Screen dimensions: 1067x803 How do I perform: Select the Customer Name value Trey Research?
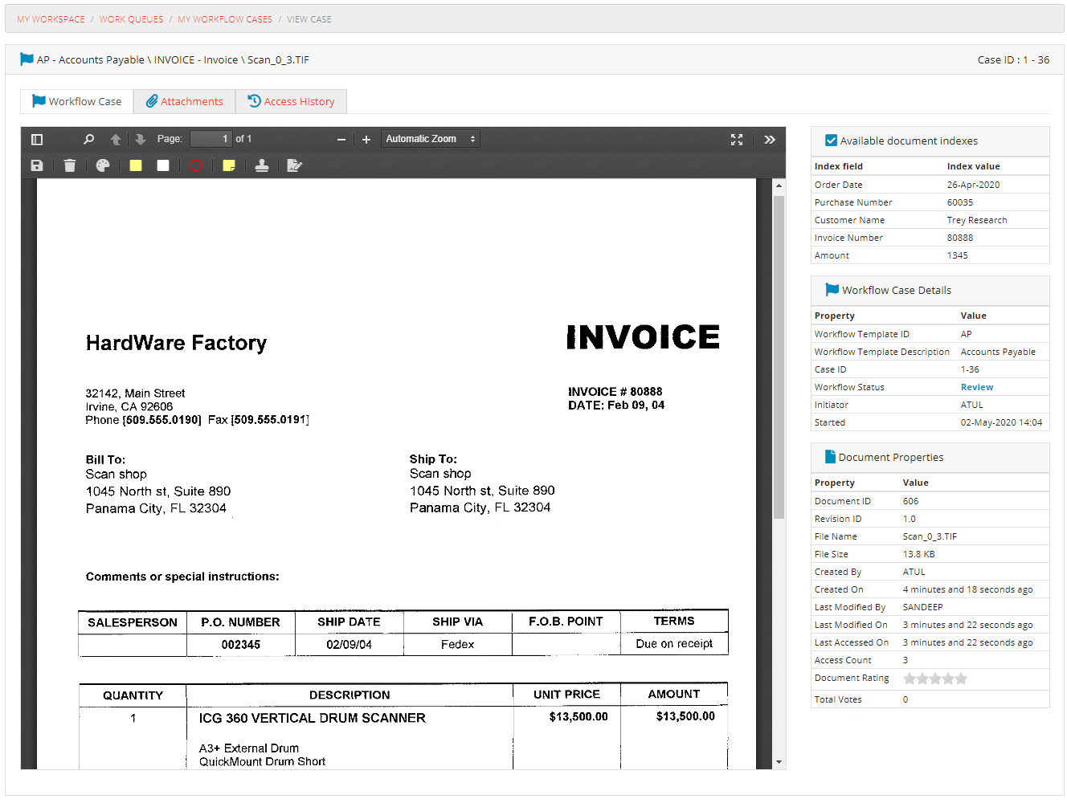(x=977, y=220)
